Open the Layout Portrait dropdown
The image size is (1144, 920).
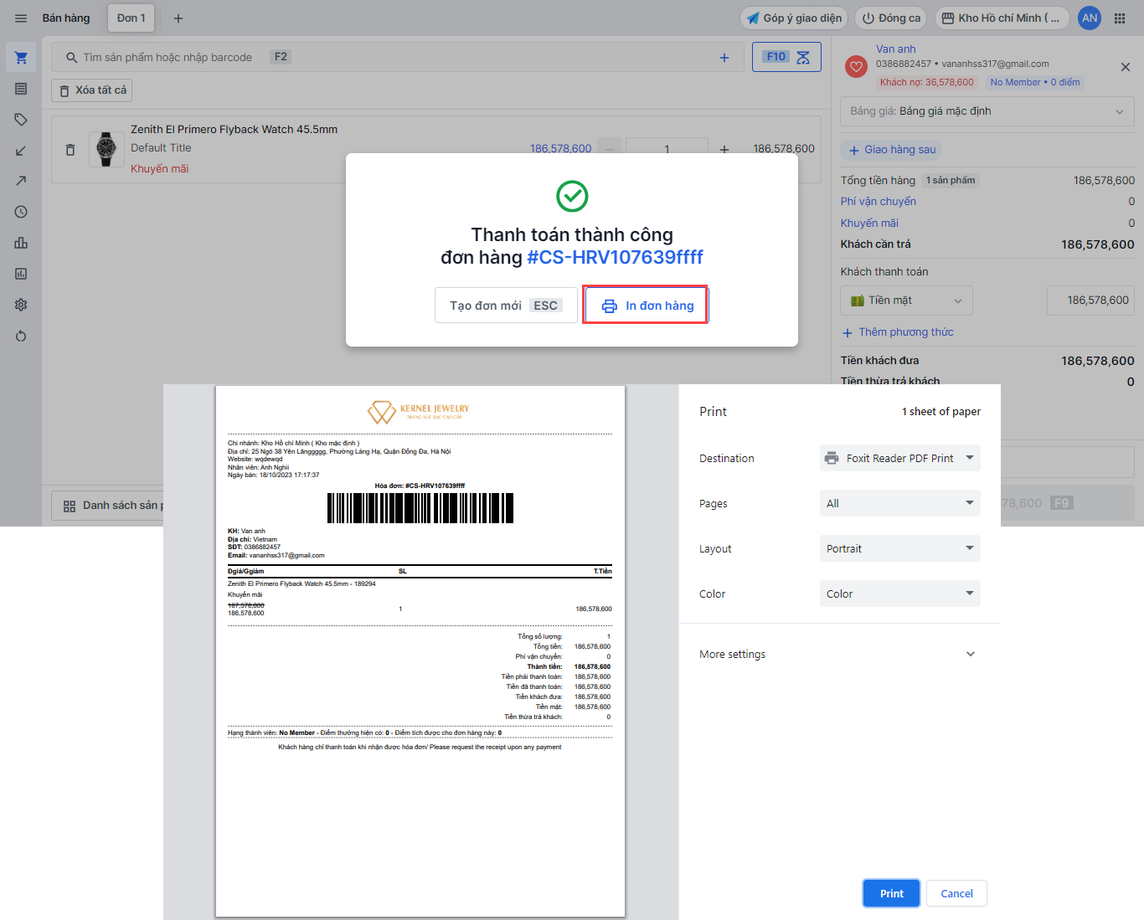coord(899,548)
